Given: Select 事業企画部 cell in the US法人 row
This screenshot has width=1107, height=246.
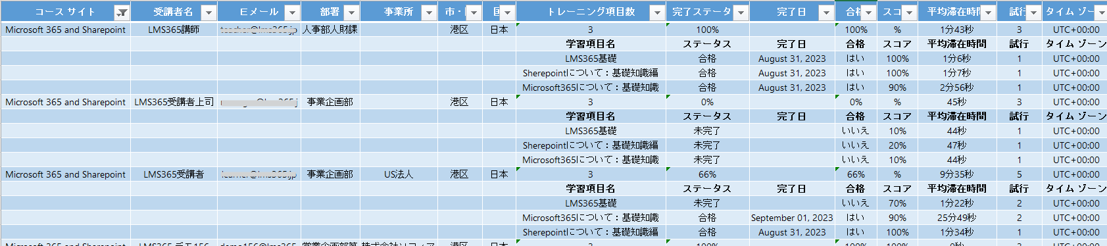Looking at the screenshot, I should pyautogui.click(x=330, y=174).
